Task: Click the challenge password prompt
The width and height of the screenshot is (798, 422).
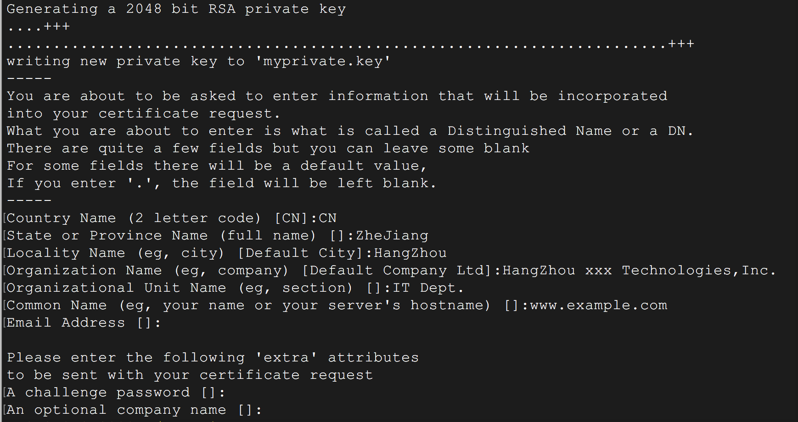Action: tap(116, 393)
